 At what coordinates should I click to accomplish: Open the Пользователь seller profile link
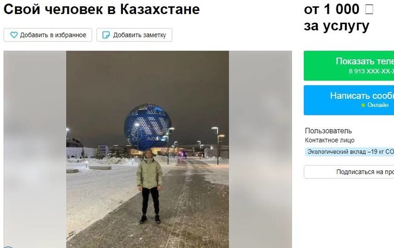328,131
